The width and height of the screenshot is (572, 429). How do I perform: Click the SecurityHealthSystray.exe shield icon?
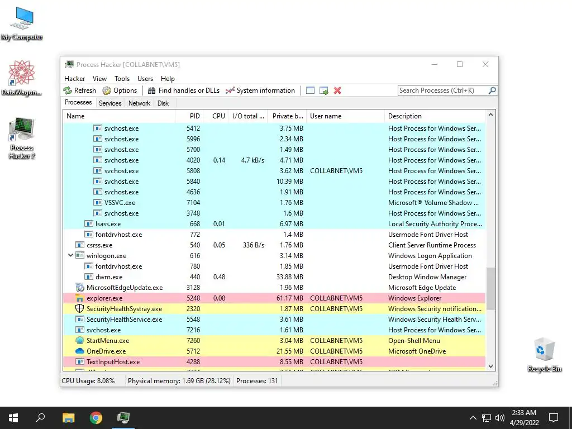click(x=79, y=308)
